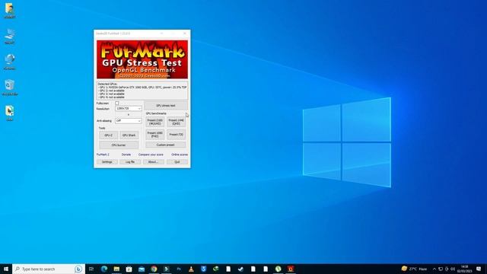
Task: Select the globe Network desktop icon
Action: pos(10,62)
